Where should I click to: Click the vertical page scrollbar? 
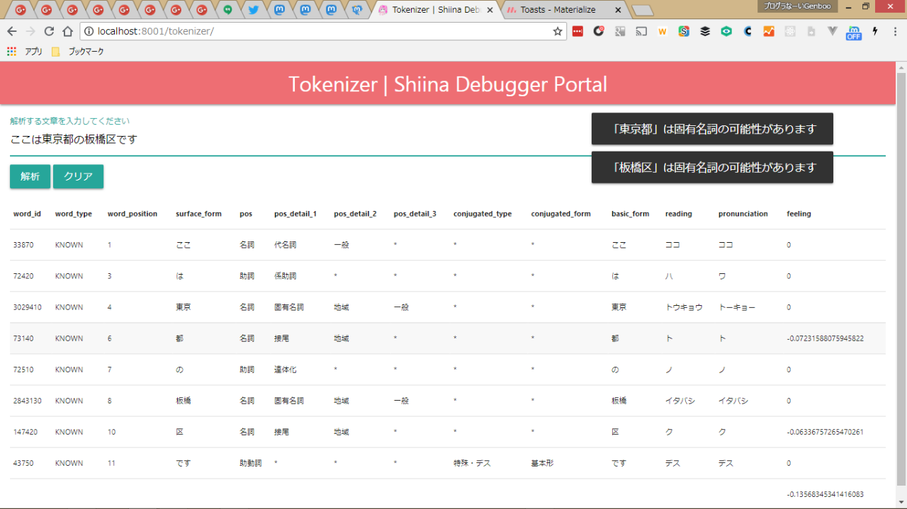(901, 283)
